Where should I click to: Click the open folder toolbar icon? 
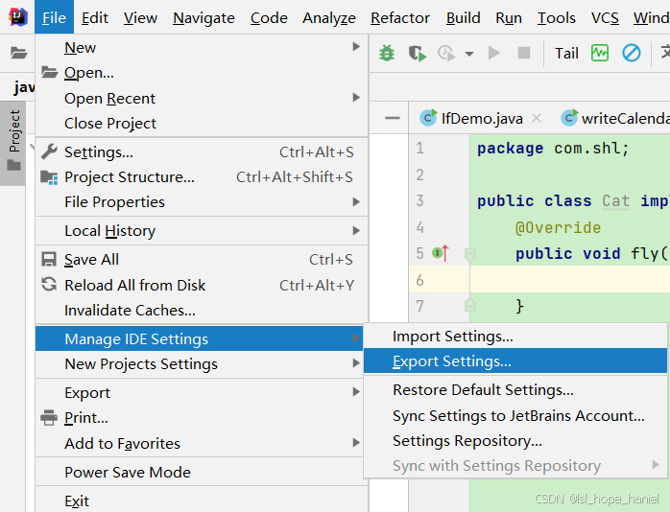click(x=18, y=54)
